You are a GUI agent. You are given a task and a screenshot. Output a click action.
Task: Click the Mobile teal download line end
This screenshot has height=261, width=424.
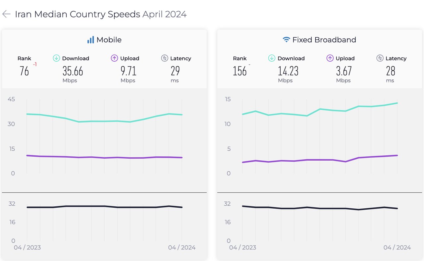coord(182,115)
